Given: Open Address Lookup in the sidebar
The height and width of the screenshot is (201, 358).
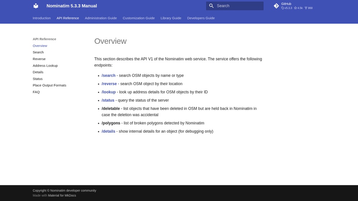Looking at the screenshot, I should pos(45,65).
